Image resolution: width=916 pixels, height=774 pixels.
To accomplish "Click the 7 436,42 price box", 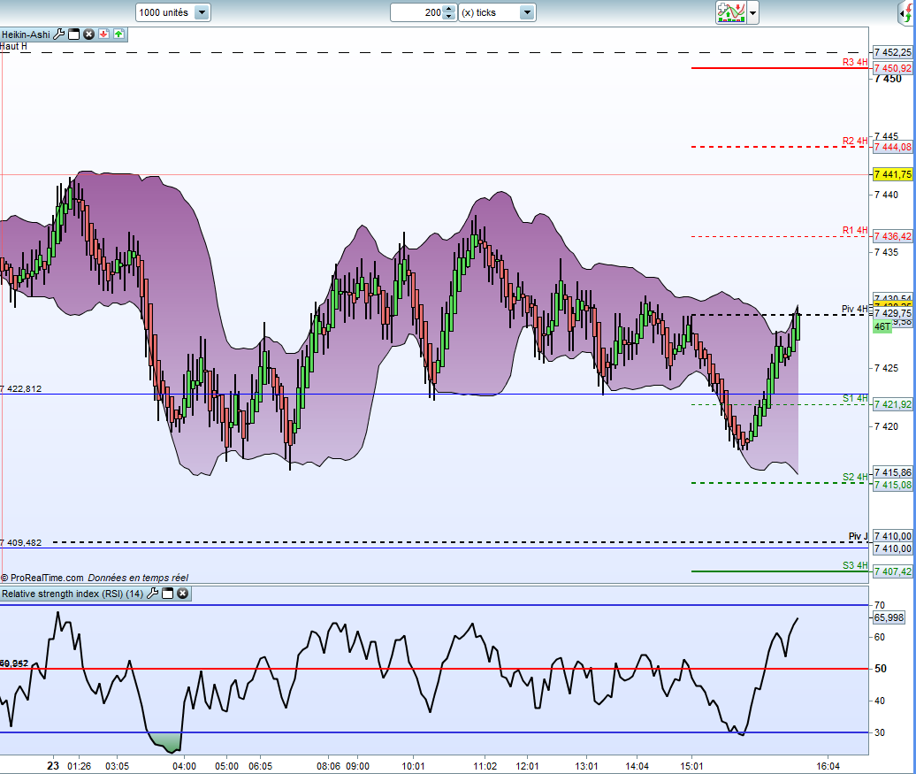I will point(893,237).
